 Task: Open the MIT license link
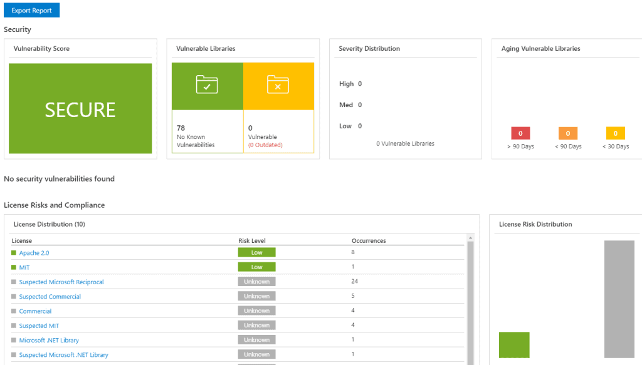(26, 267)
